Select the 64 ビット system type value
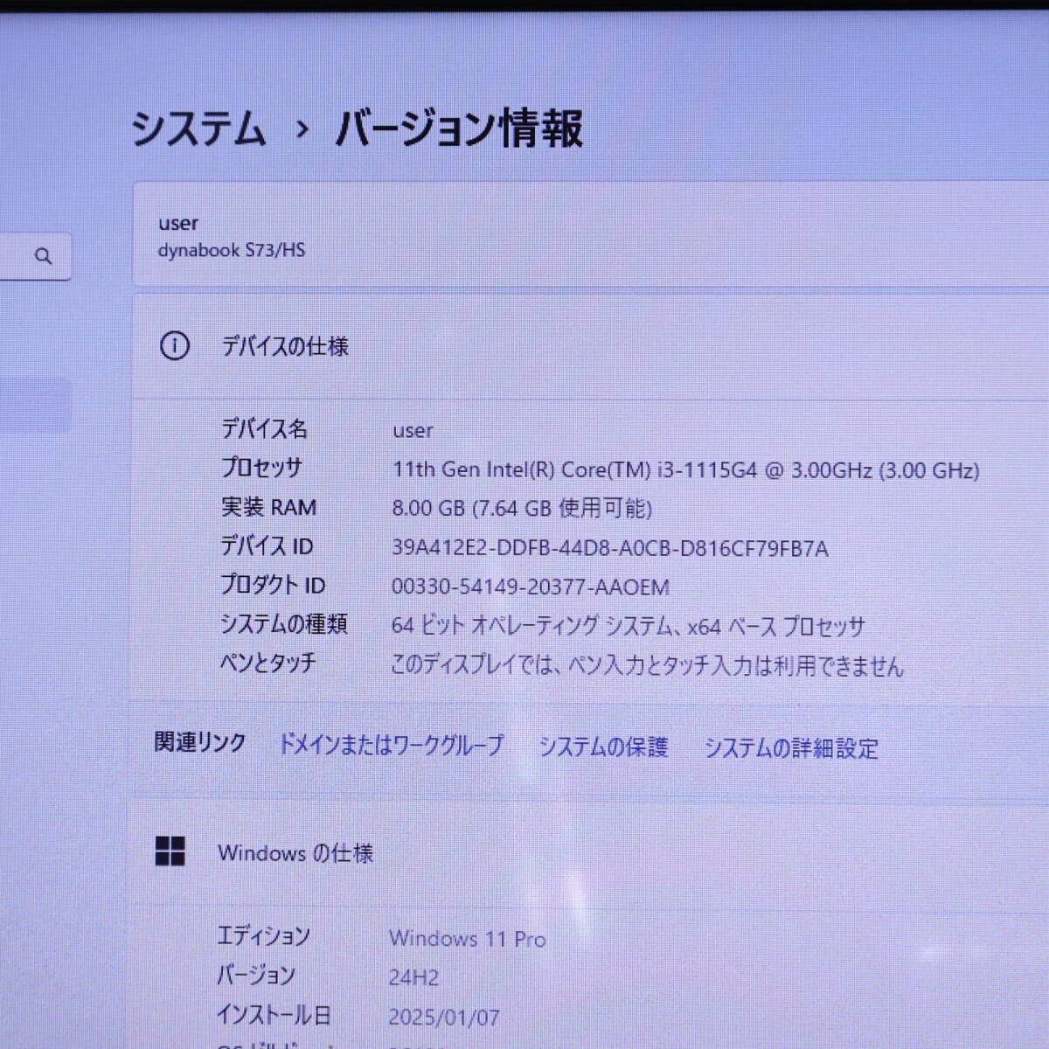Image resolution: width=1049 pixels, height=1049 pixels. tap(629, 627)
